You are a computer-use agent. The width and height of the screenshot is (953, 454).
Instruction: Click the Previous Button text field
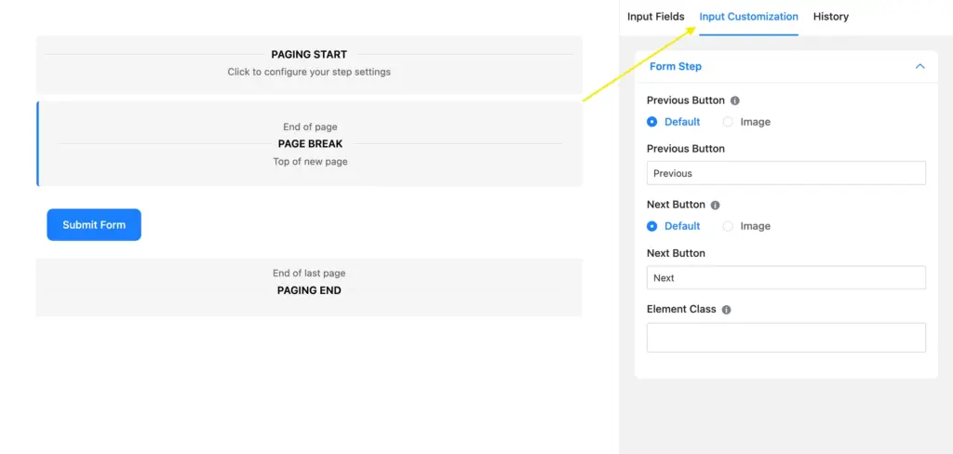(x=785, y=173)
